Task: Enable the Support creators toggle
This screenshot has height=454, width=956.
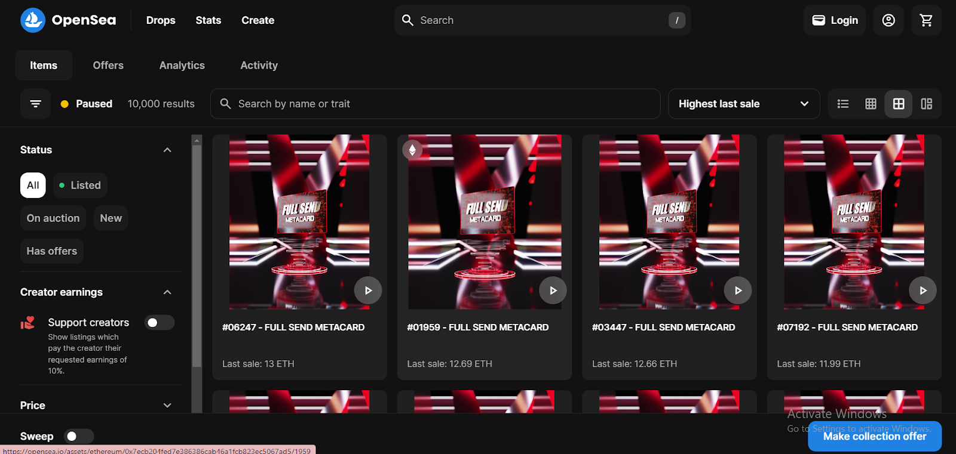Action: [160, 323]
